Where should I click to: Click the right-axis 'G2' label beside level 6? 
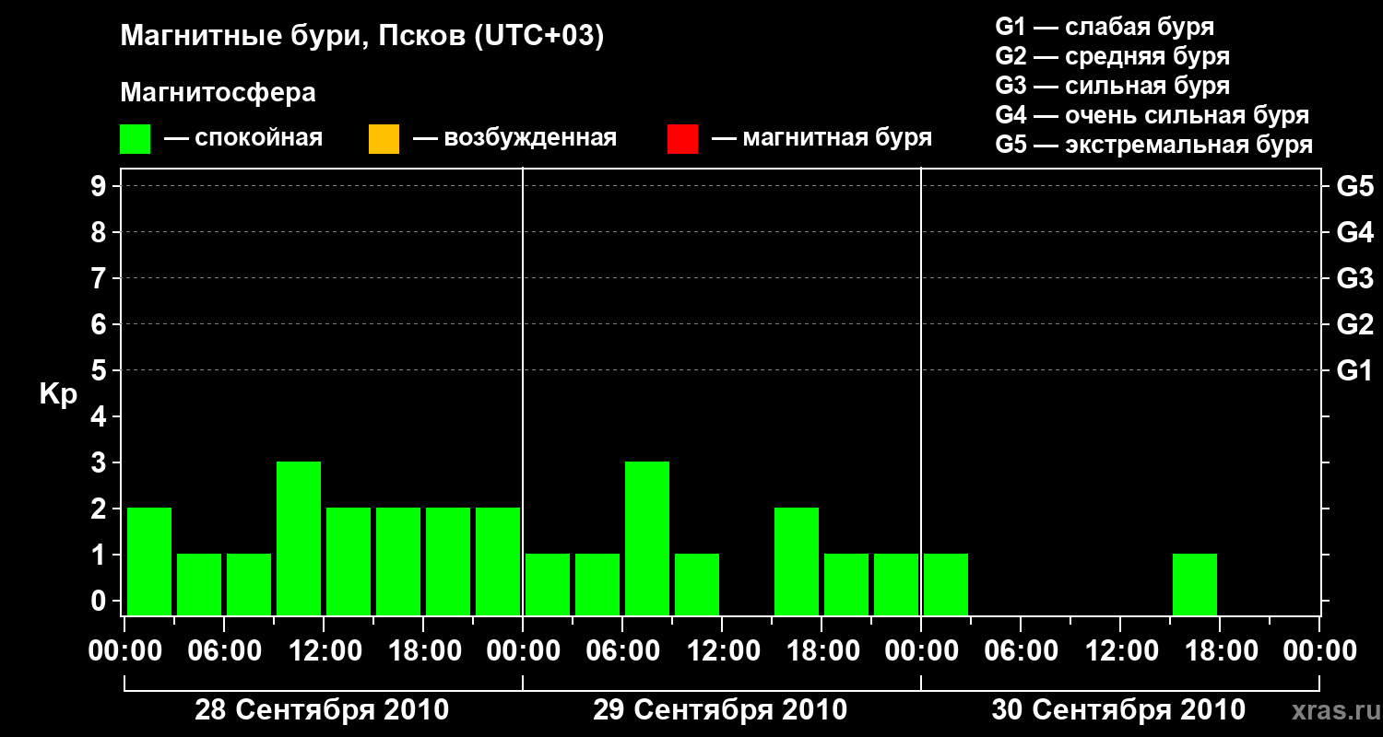coord(1354,324)
